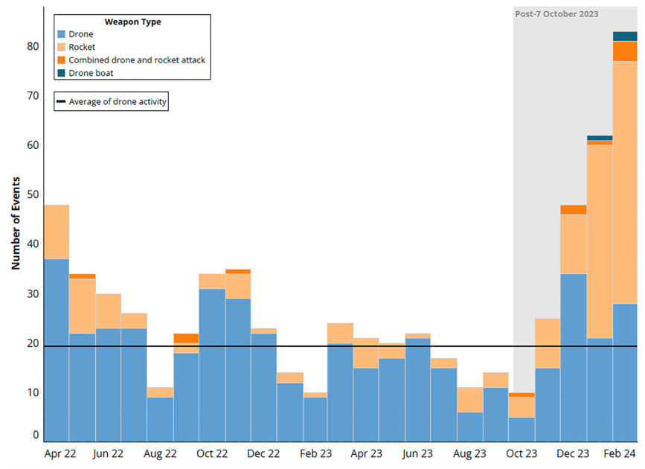
Task: Click the Rocket segment of the Apr 22 bar
Action: (x=57, y=232)
